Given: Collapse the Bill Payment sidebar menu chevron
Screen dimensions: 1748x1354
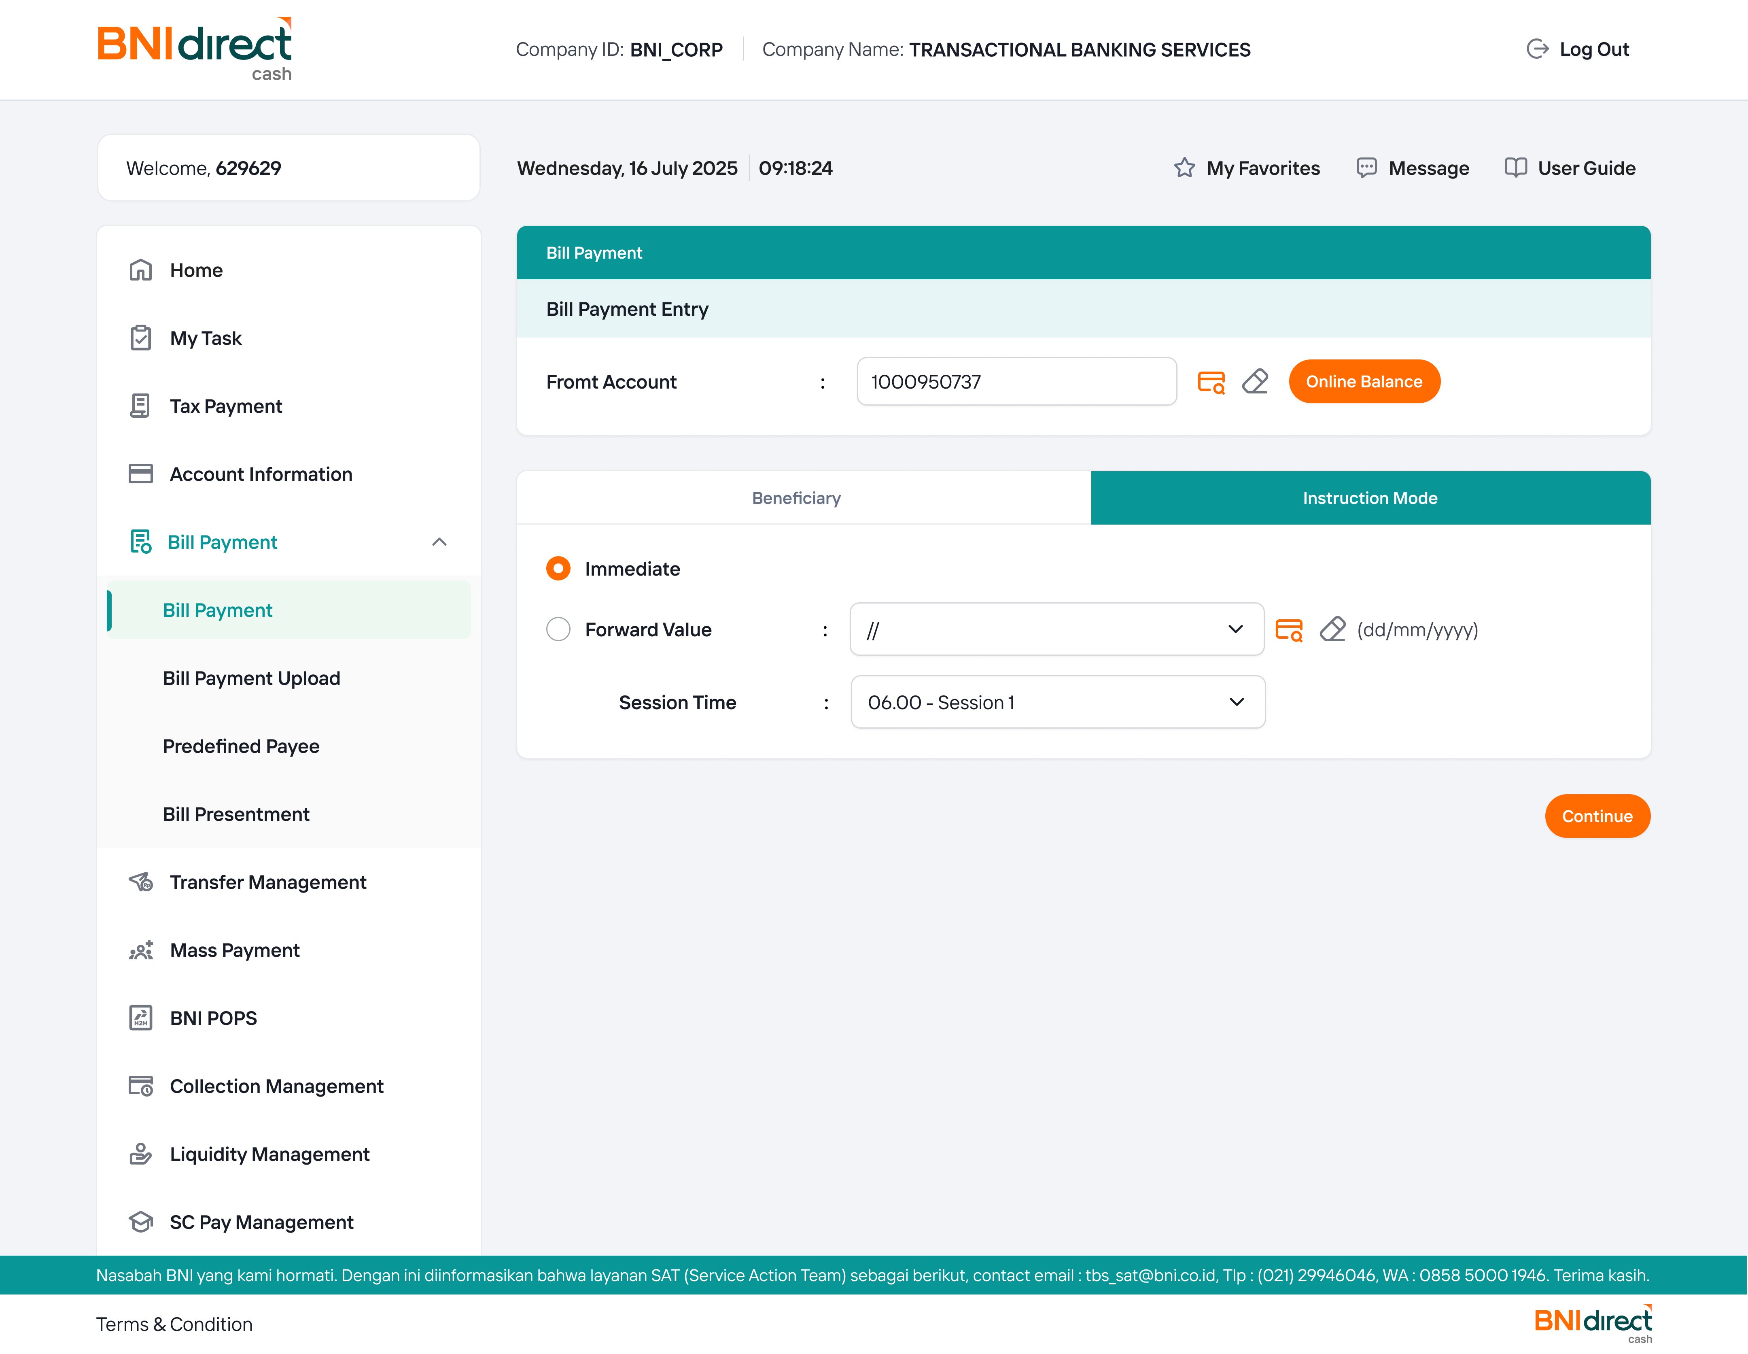Looking at the screenshot, I should click(x=439, y=542).
